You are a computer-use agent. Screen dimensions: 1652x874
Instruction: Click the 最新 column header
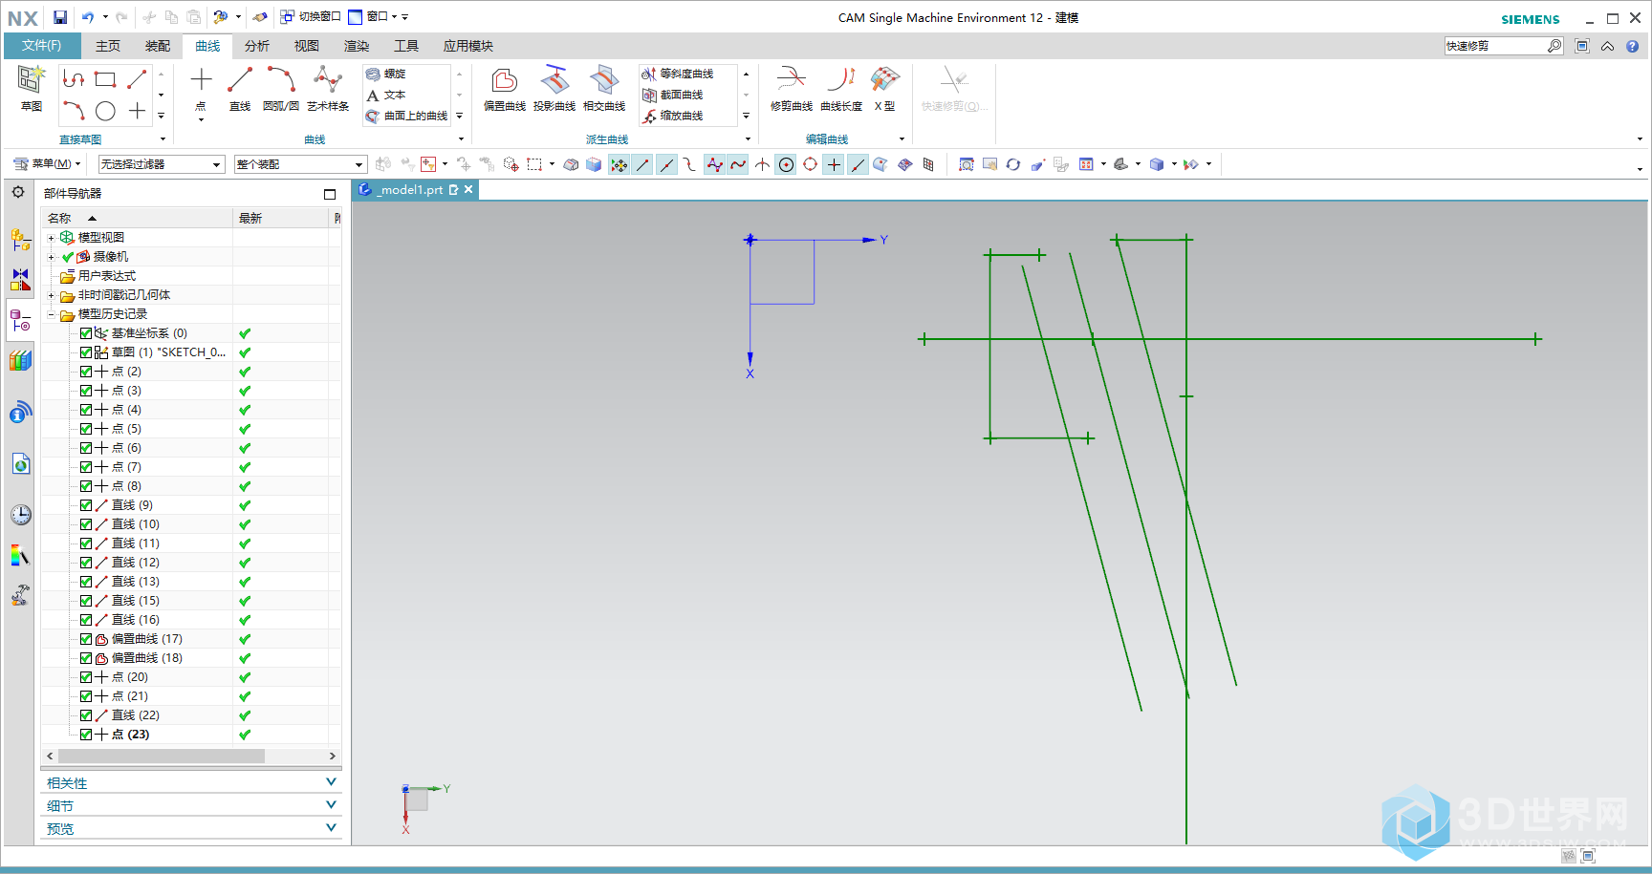click(282, 219)
